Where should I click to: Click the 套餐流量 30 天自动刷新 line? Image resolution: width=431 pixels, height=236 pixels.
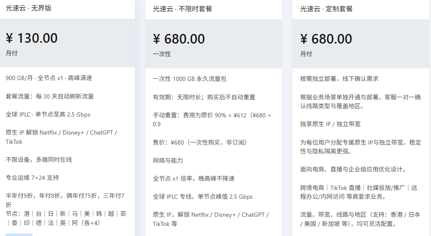(x=50, y=96)
